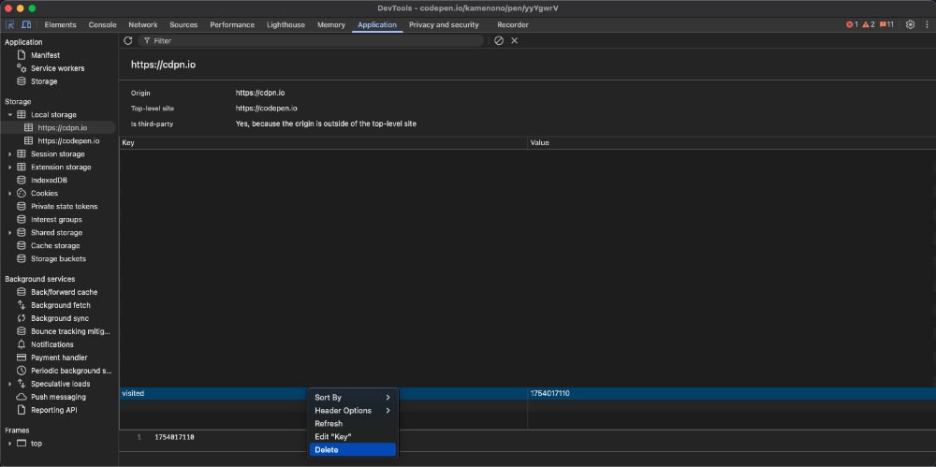Image resolution: width=936 pixels, height=467 pixels.
Task: Open Periodic background sync
Action: click(x=72, y=372)
